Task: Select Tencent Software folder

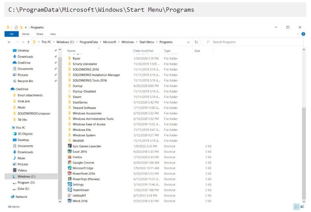Action: click(x=84, y=108)
